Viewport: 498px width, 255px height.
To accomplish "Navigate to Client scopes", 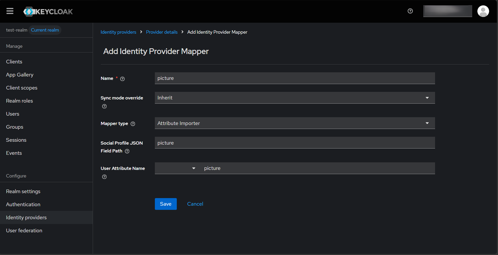I will [22, 88].
